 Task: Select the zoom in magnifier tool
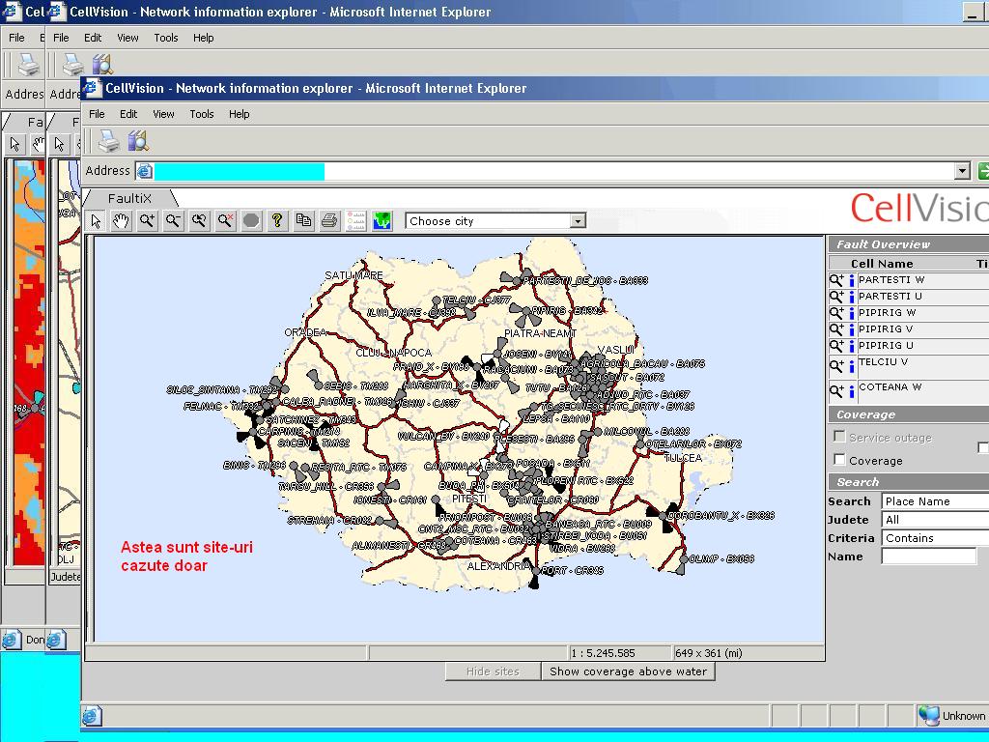148,221
